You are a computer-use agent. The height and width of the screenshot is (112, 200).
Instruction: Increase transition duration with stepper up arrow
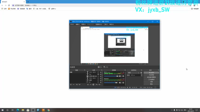tap(142, 75)
